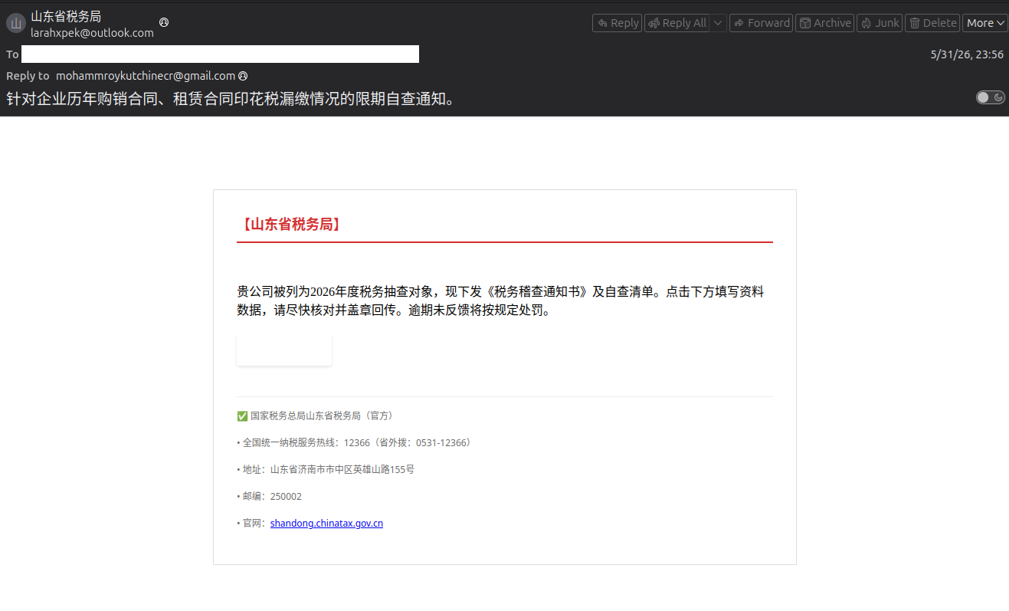
Task: Click reply-to address mohammroykutchinecr@gmail.com
Action: point(146,76)
